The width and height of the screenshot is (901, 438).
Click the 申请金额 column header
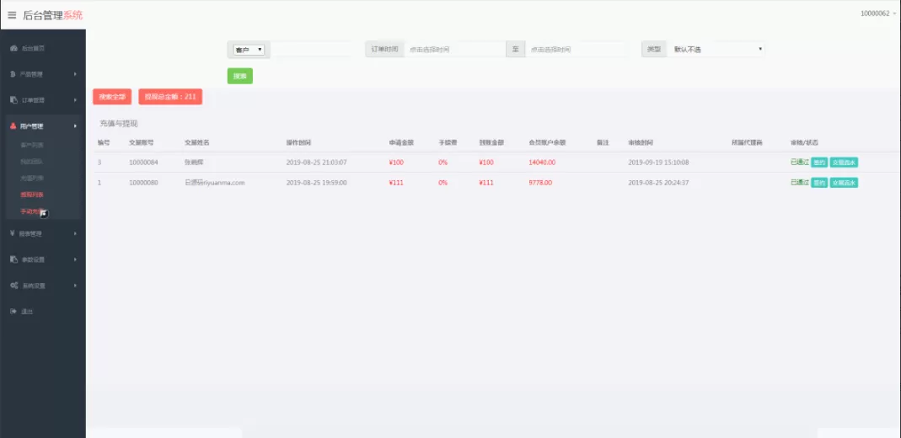pyautogui.click(x=401, y=142)
